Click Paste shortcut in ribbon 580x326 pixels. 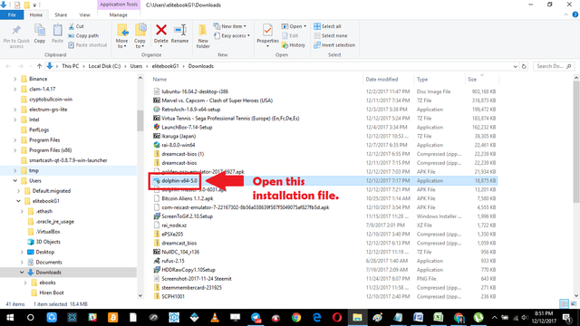(x=88, y=45)
